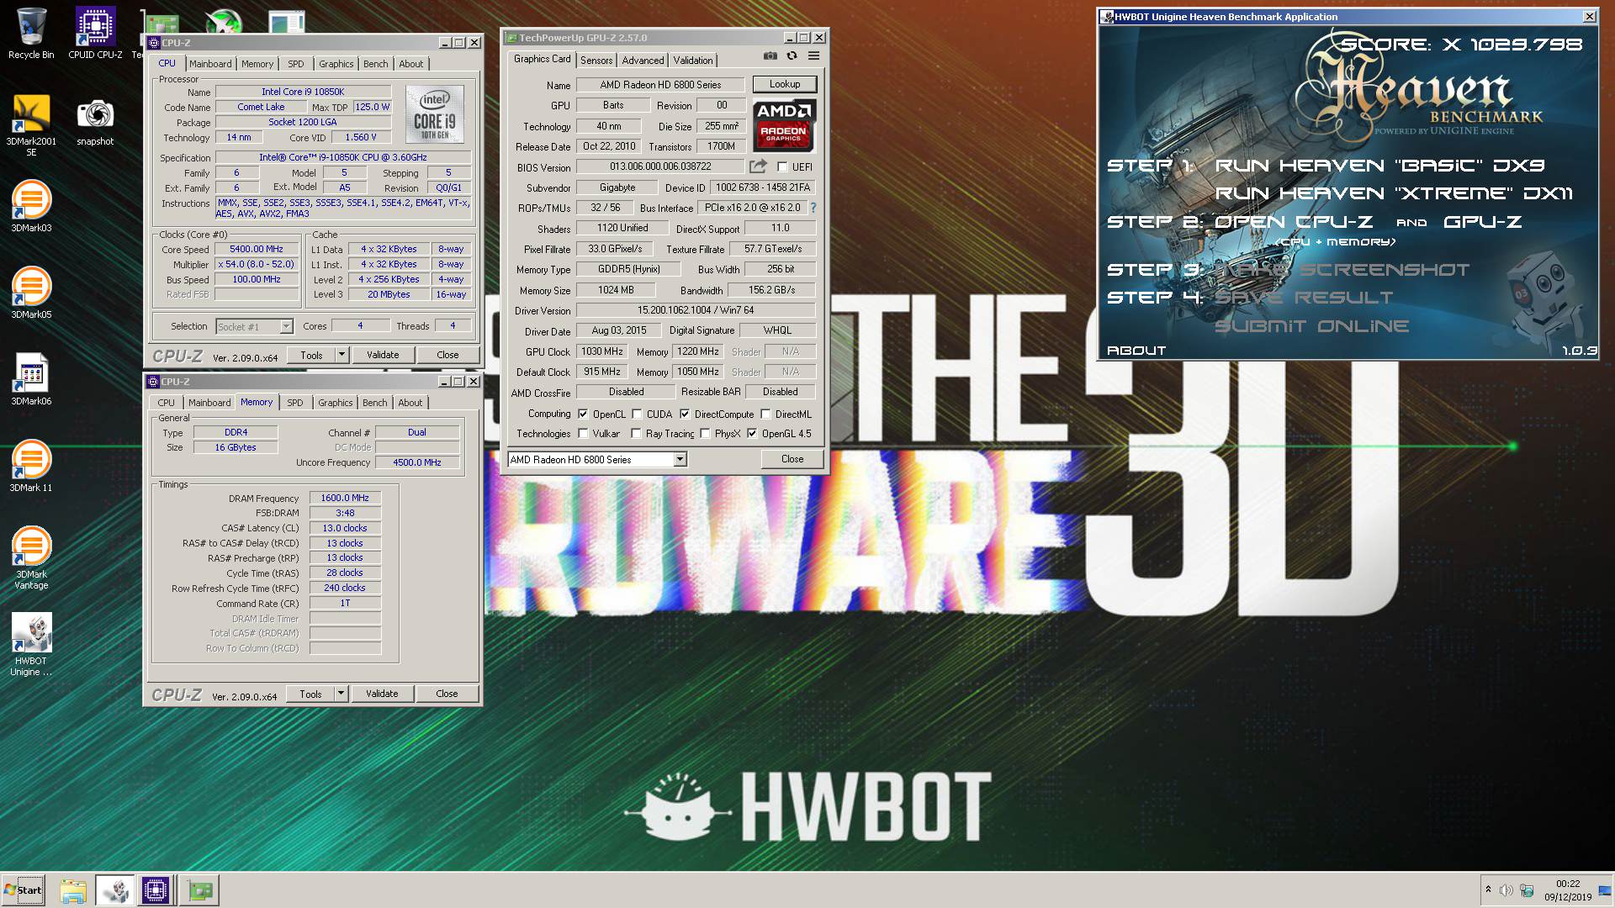Open the Bench tab in top CPU-Z
The width and height of the screenshot is (1615, 908).
point(376,64)
